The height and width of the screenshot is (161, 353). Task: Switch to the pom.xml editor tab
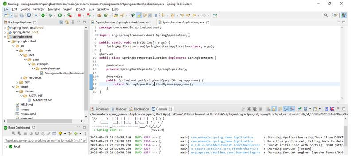121,22
